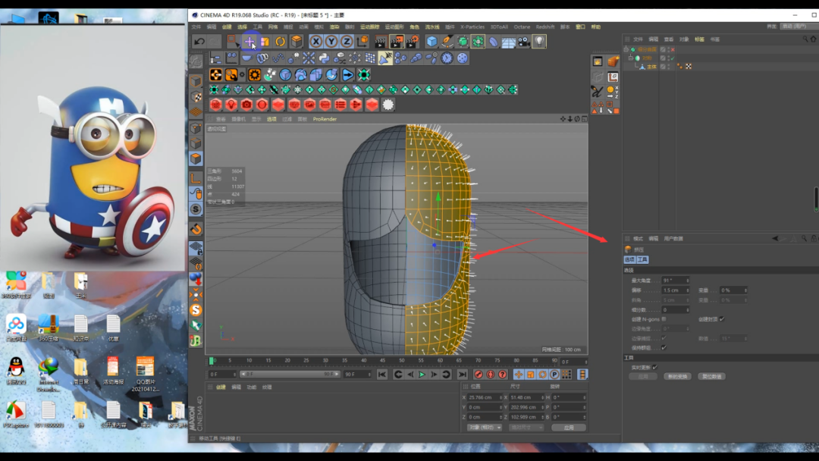Add a Camera object
Screen dimensions: 819x461
(523, 41)
